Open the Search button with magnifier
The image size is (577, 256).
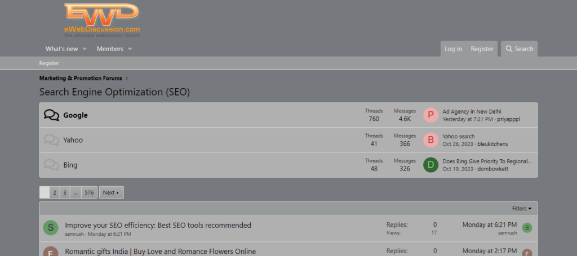point(519,49)
